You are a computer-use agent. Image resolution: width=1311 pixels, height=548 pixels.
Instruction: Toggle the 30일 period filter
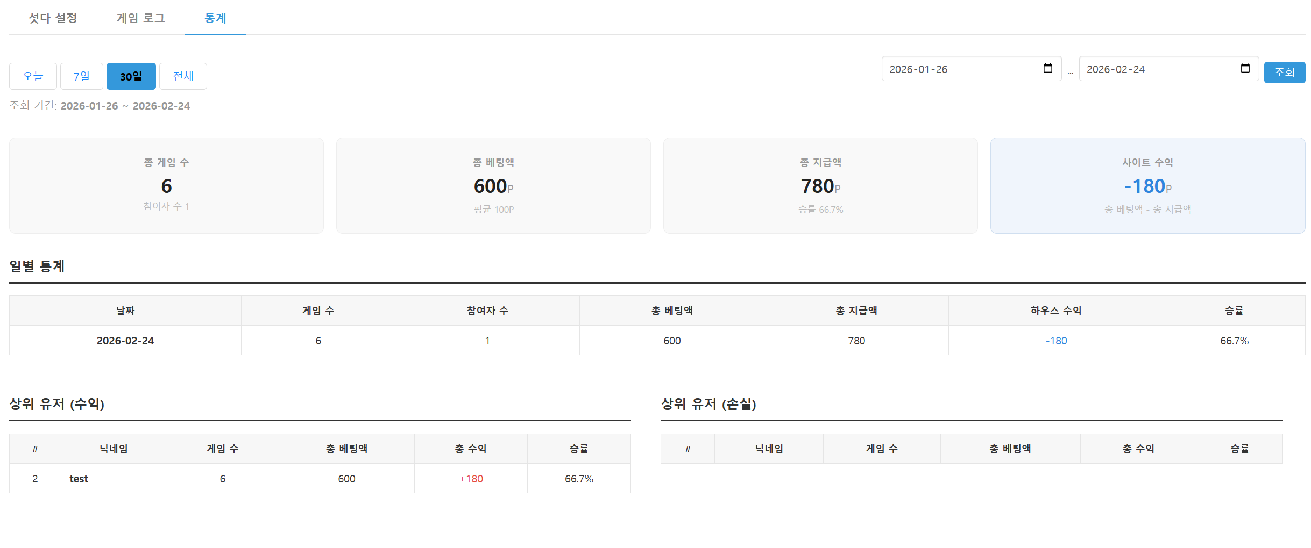[x=131, y=76]
